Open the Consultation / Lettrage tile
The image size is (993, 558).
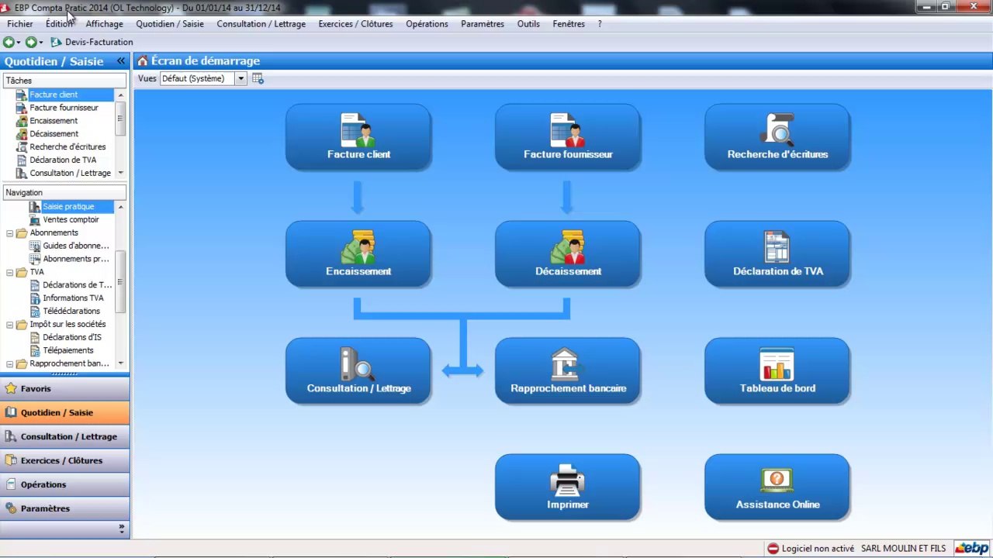(358, 371)
